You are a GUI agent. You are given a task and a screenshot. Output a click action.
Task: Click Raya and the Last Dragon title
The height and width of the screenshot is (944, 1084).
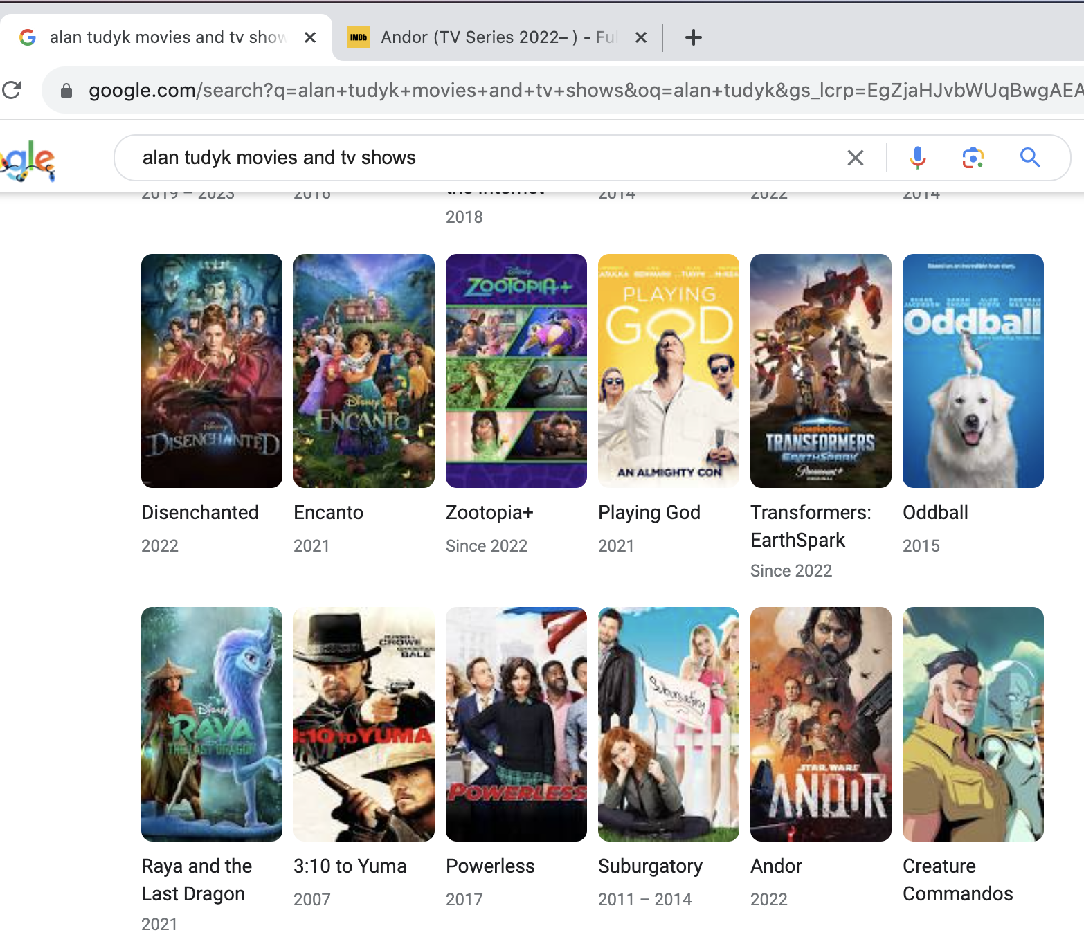[197, 880]
